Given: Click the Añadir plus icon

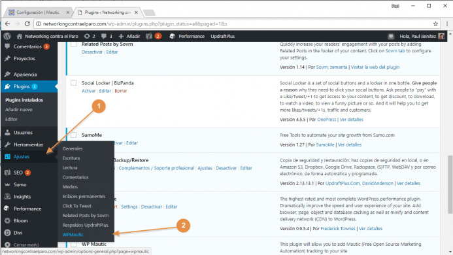Looking at the screenshot, I should [x=121, y=36].
